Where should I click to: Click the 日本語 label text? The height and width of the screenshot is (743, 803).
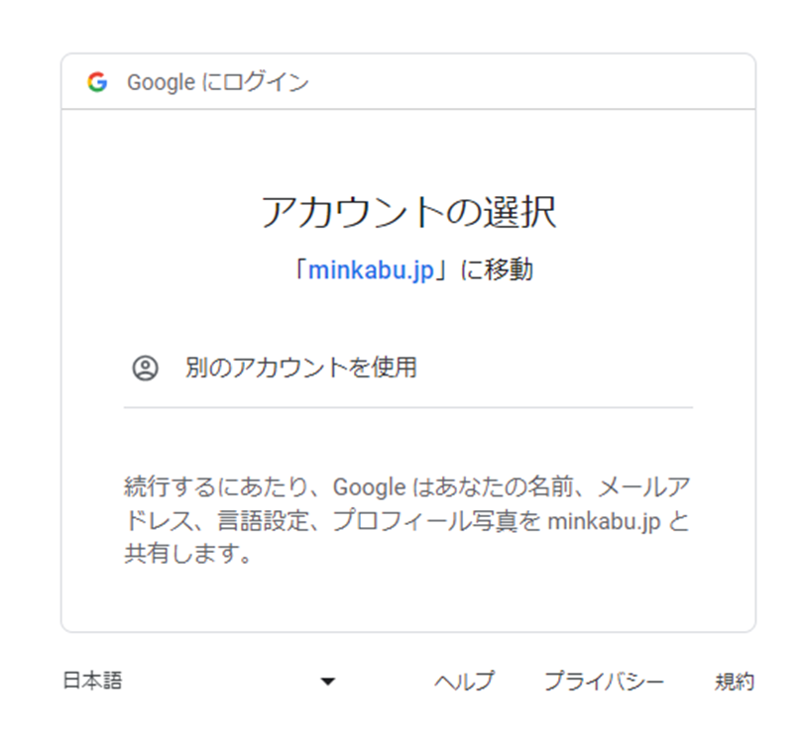pyautogui.click(x=93, y=682)
